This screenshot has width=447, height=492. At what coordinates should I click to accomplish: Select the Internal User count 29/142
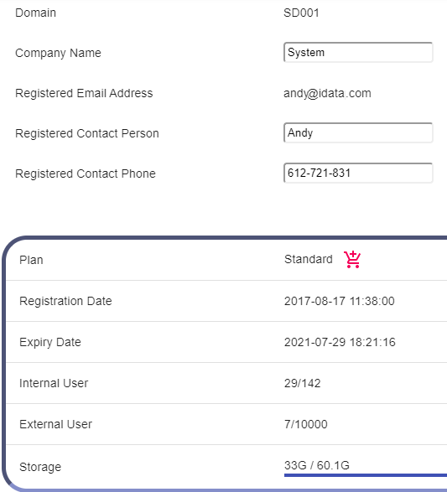tap(302, 383)
